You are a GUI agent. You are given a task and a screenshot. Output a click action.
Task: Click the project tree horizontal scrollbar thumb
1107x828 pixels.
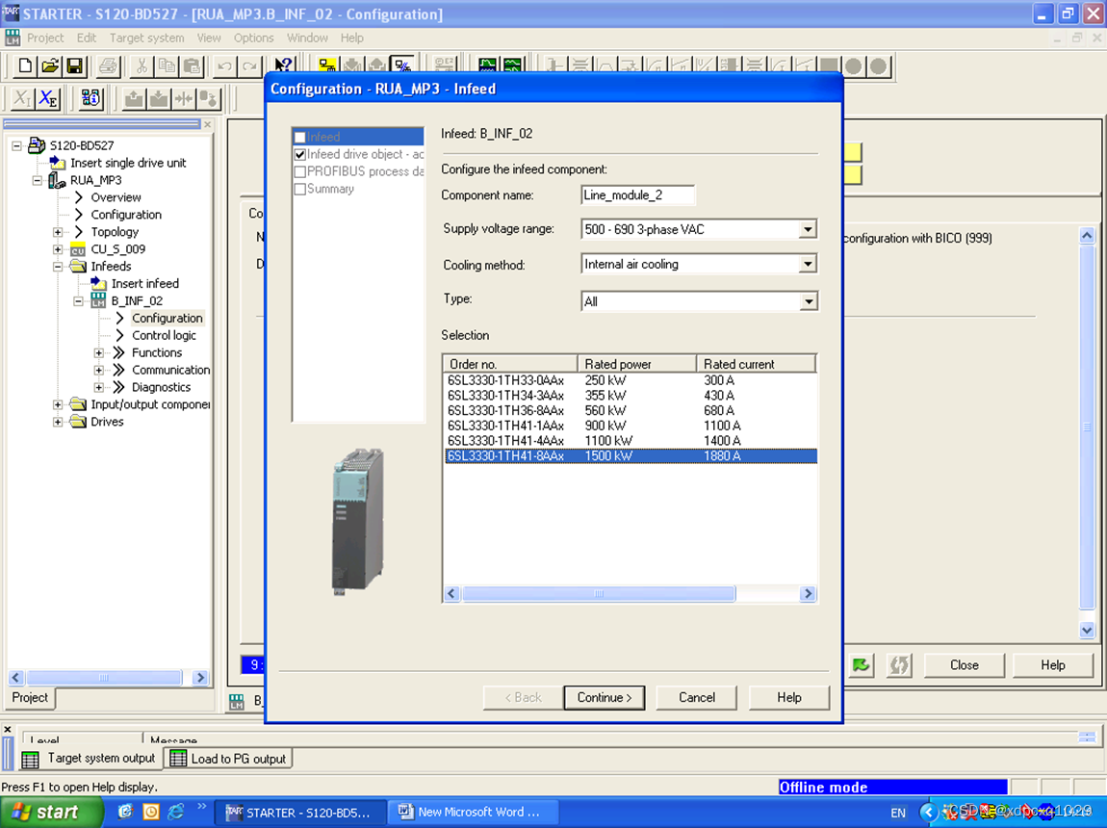(x=104, y=678)
